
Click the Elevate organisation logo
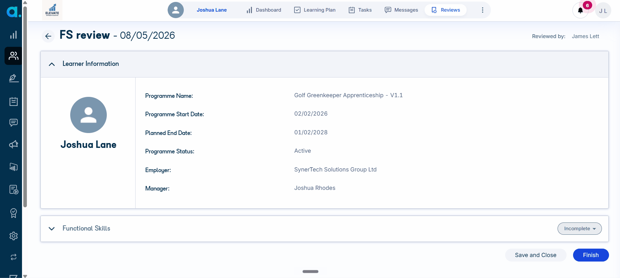(52, 10)
